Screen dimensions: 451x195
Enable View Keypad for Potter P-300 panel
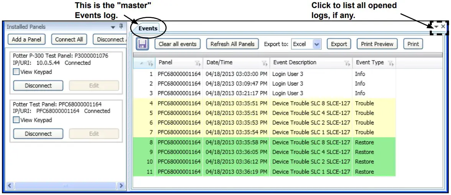click(x=17, y=72)
